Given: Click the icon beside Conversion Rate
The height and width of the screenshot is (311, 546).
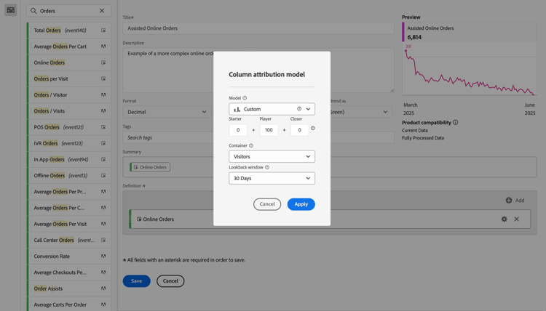Looking at the screenshot, I should [103, 256].
